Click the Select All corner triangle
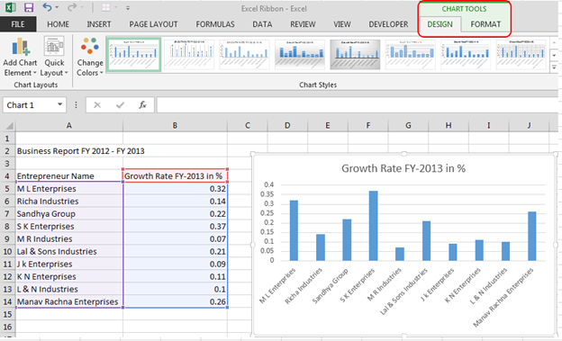The width and height of the screenshot is (562, 341). [8, 125]
